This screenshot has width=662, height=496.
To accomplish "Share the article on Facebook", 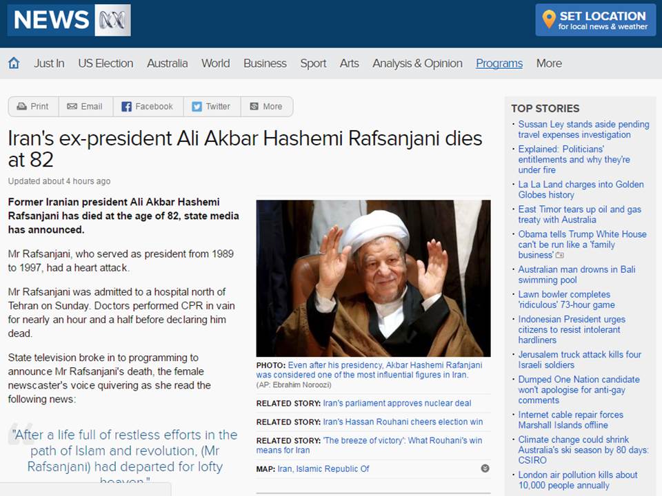I will [148, 107].
